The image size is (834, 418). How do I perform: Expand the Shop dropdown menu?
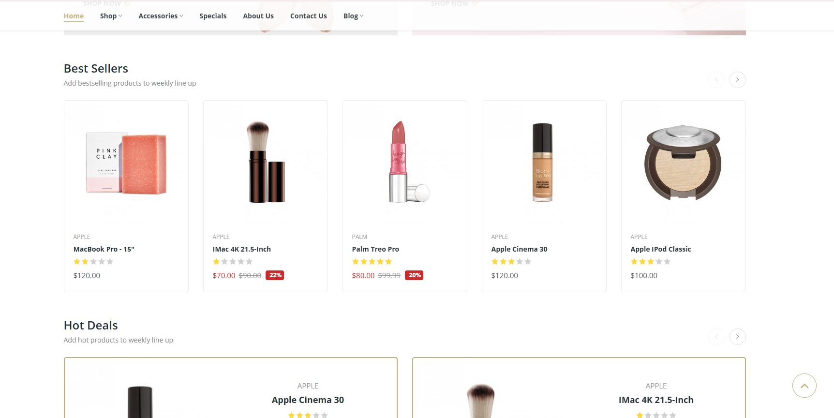coord(111,16)
